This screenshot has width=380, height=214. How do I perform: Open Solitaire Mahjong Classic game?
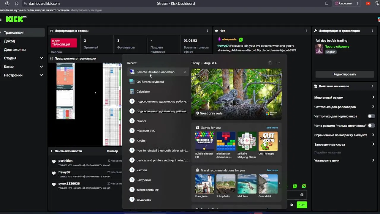pos(247,145)
